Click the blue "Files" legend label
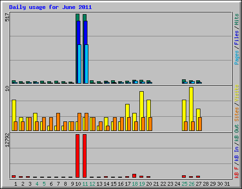Viewport: 242px width, 189px height. [236, 38]
